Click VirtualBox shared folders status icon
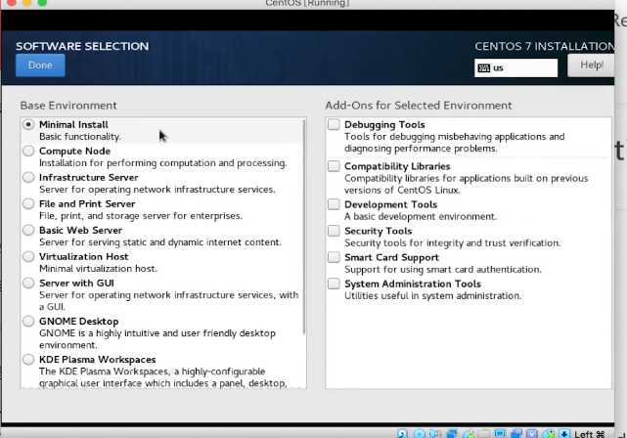 [484, 434]
